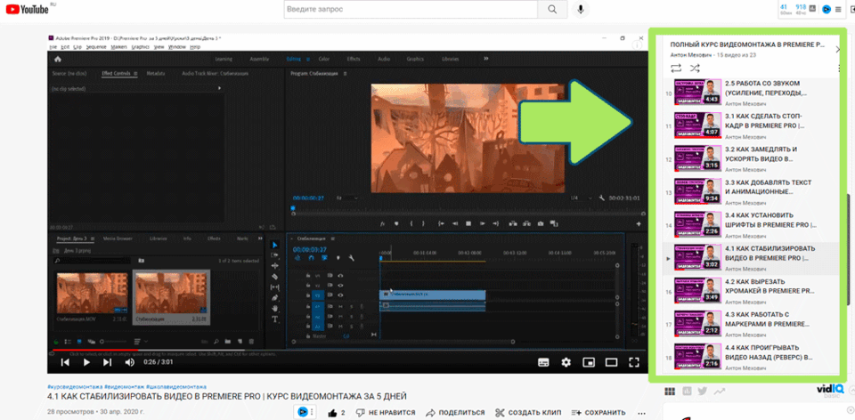Click the vidIQ bar chart icon below playlist
This screenshot has width=855, height=420.
click(x=687, y=392)
